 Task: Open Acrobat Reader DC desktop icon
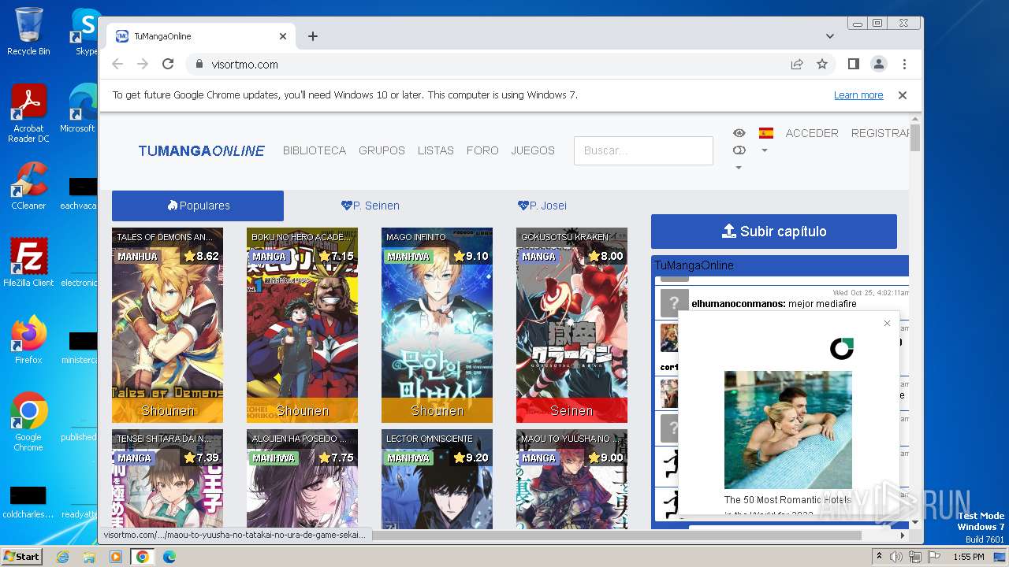pyautogui.click(x=28, y=114)
